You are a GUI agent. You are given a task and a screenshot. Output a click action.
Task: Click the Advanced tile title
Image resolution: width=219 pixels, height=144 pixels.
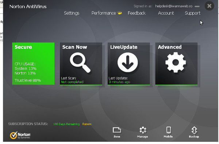pyautogui.click(x=170, y=47)
